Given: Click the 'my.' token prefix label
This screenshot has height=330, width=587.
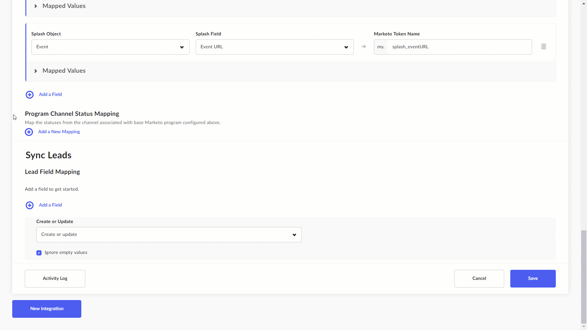Looking at the screenshot, I should click(381, 47).
